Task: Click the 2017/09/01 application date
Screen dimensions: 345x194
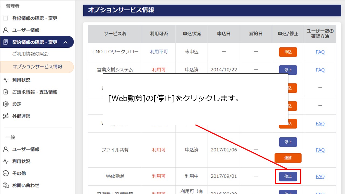Action: coord(224,176)
